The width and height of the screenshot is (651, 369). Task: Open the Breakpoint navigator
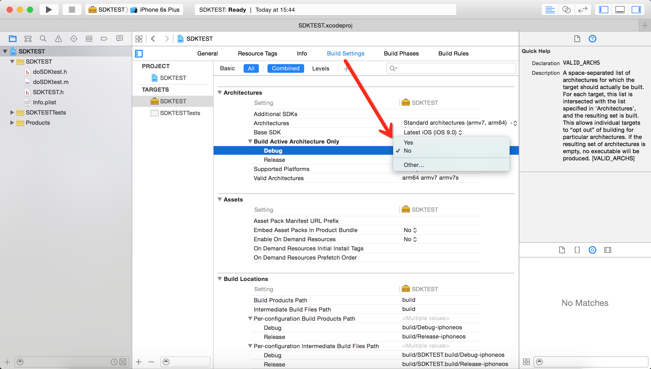(x=104, y=39)
